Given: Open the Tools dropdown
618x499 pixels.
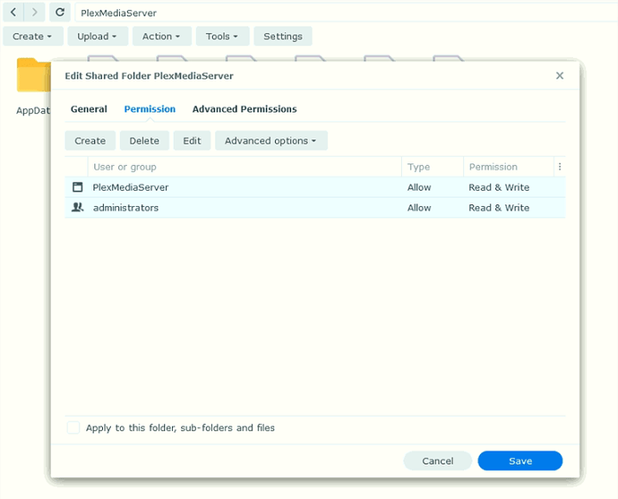Looking at the screenshot, I should tap(222, 36).
